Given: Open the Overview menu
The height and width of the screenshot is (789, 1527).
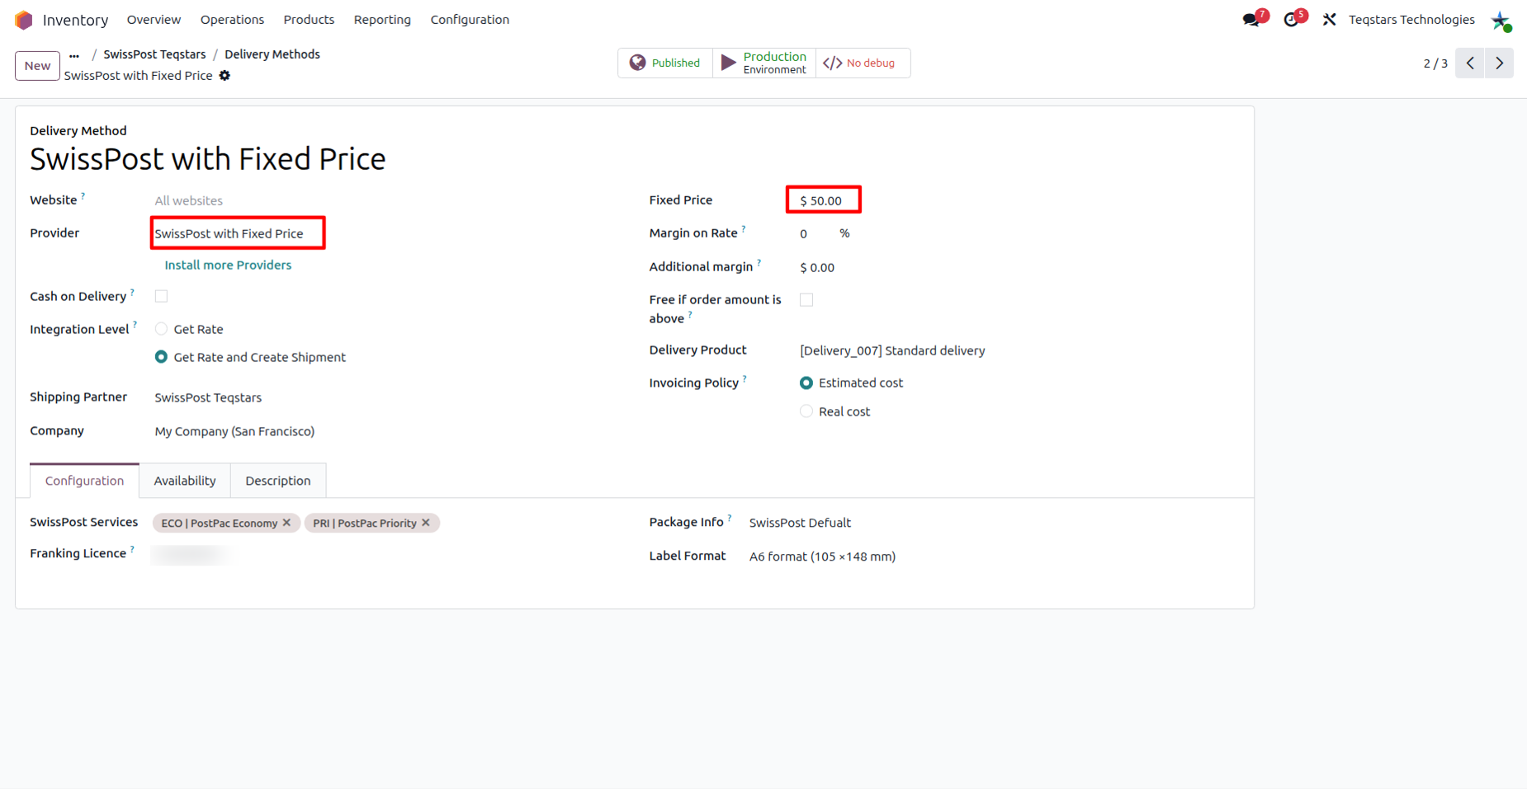Looking at the screenshot, I should [x=154, y=20].
